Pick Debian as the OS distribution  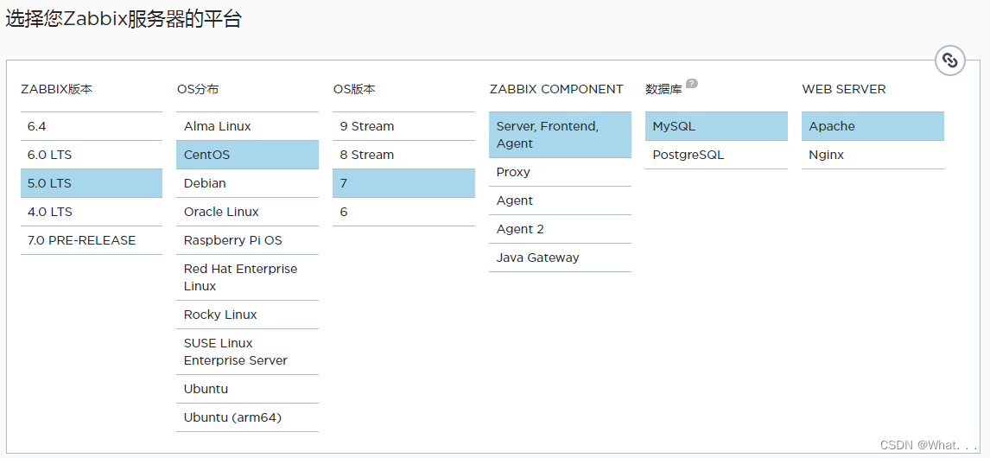tap(247, 183)
